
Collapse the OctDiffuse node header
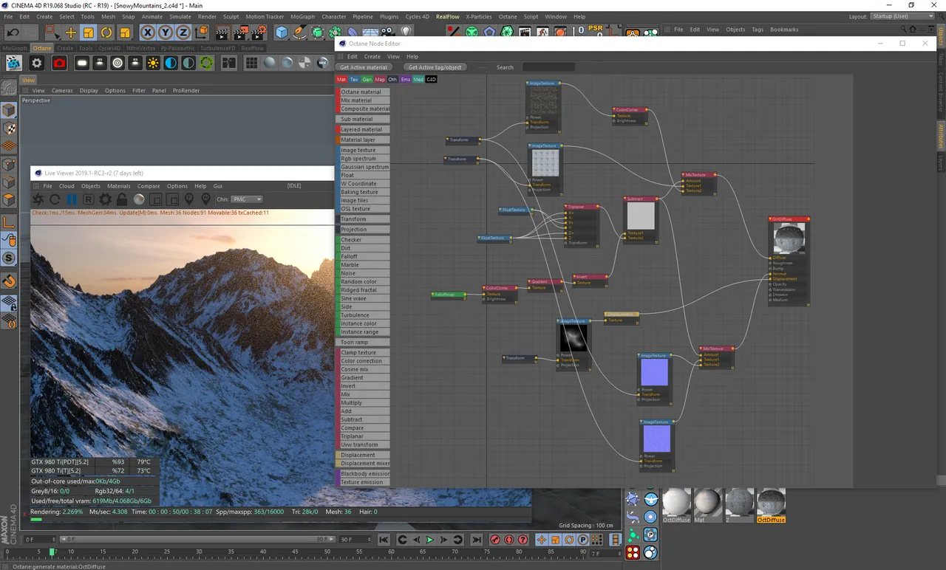tap(772, 219)
